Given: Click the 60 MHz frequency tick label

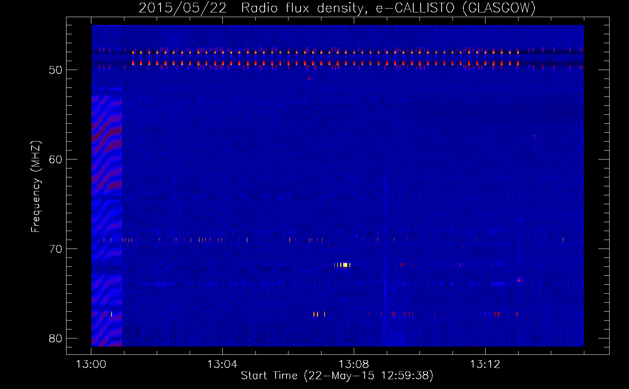Looking at the screenshot, I should click(x=56, y=159).
